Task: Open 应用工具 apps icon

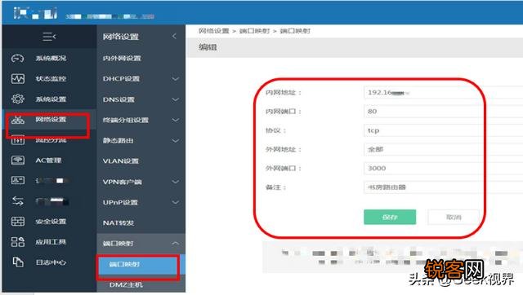Action: (x=18, y=242)
